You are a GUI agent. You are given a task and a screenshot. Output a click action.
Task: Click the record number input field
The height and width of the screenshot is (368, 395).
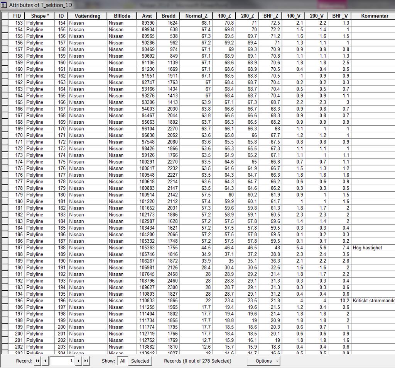[x=62, y=361]
